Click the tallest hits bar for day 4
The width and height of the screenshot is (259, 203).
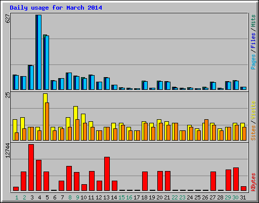click(38, 52)
